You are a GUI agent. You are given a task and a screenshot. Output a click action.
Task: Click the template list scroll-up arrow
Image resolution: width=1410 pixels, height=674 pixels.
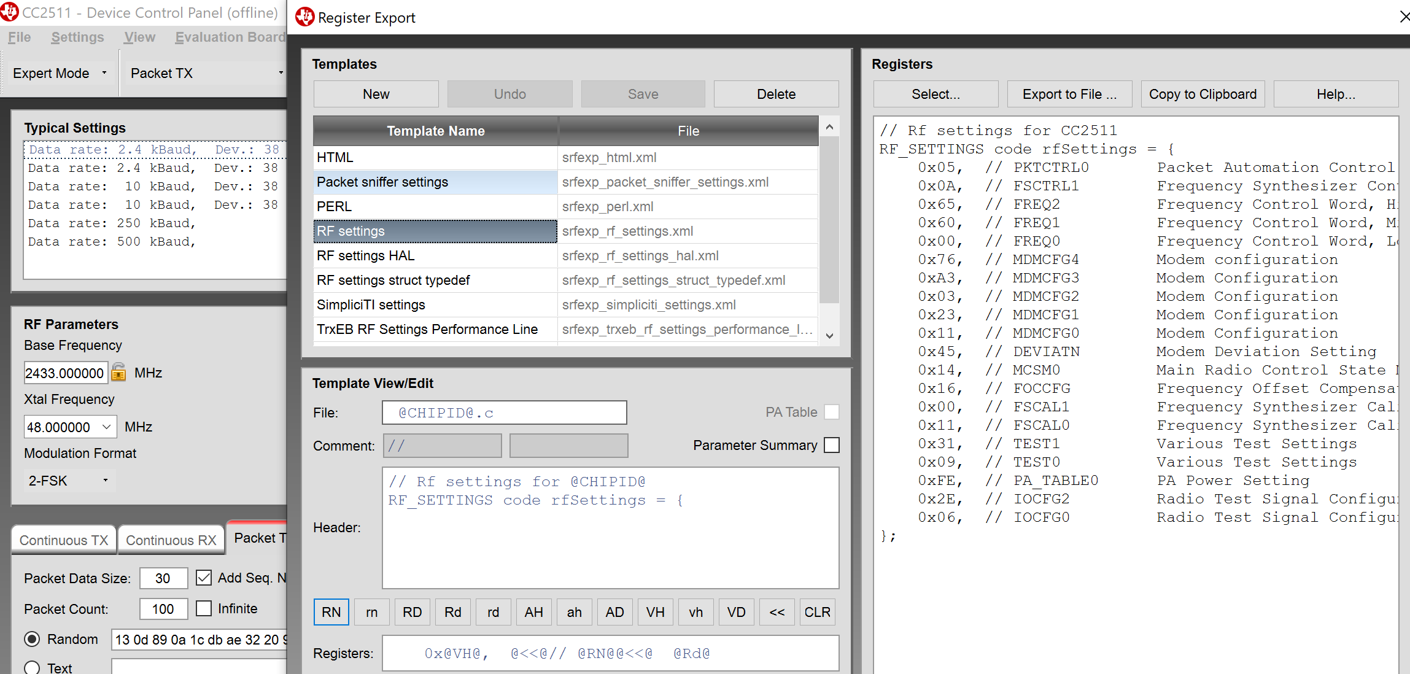829,127
